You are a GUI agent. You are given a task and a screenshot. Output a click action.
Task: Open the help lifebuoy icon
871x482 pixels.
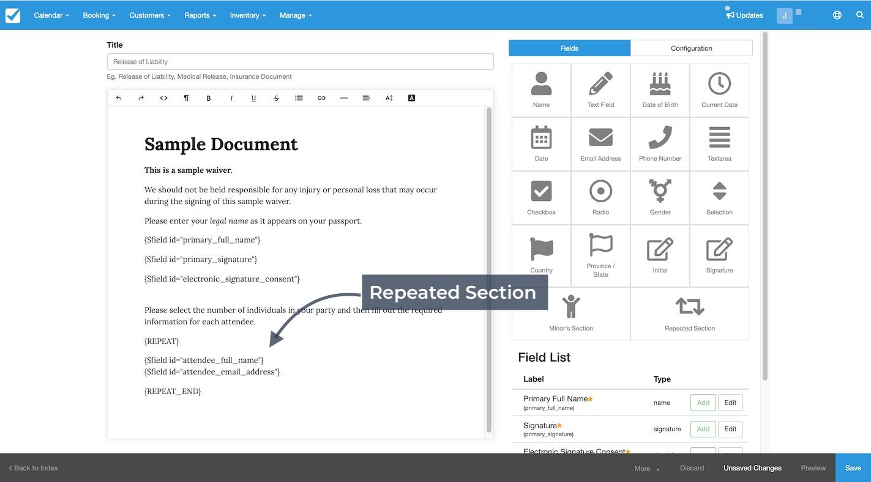click(x=837, y=15)
